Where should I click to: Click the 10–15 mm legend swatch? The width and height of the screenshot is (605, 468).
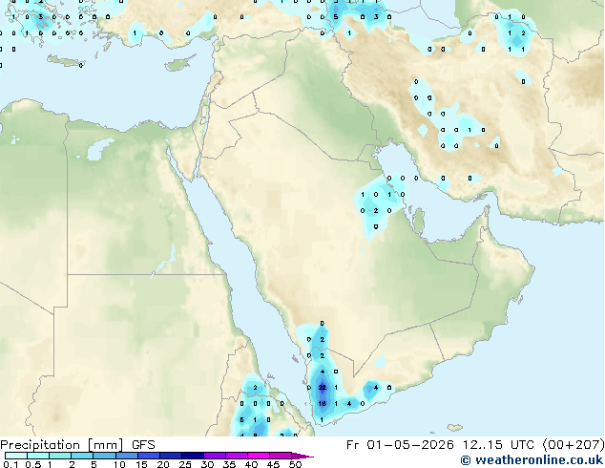(126, 456)
